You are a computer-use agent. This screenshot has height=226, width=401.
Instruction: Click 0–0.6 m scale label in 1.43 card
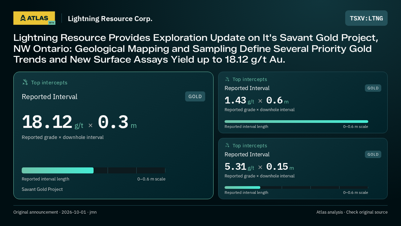[x=356, y=127]
